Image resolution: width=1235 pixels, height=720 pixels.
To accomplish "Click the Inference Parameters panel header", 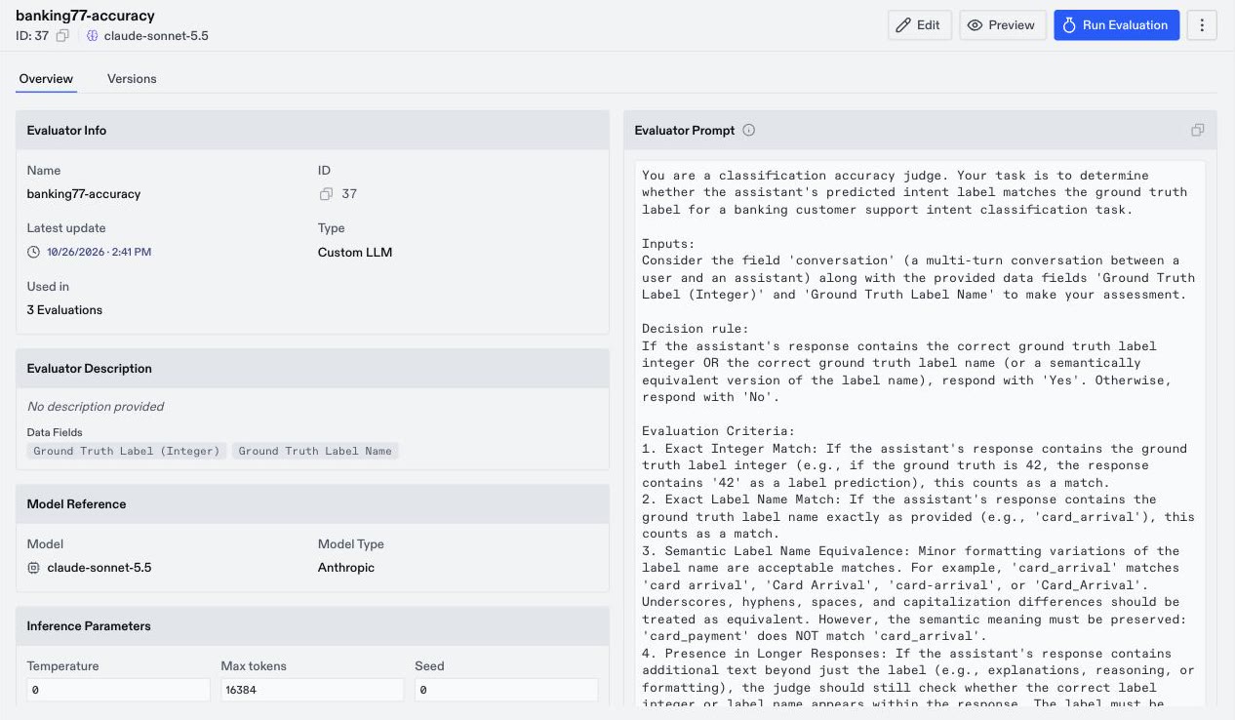I will tap(312, 626).
